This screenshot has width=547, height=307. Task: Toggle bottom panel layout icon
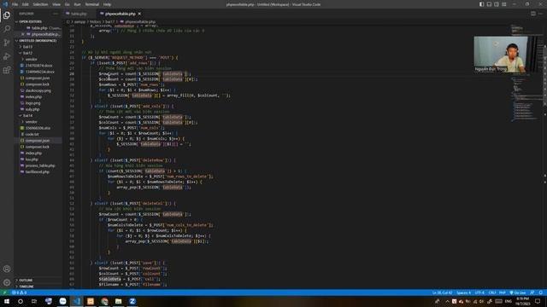[489, 4]
